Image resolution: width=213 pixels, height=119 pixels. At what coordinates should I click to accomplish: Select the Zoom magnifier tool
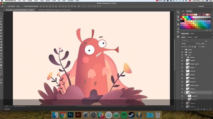coord(1,68)
